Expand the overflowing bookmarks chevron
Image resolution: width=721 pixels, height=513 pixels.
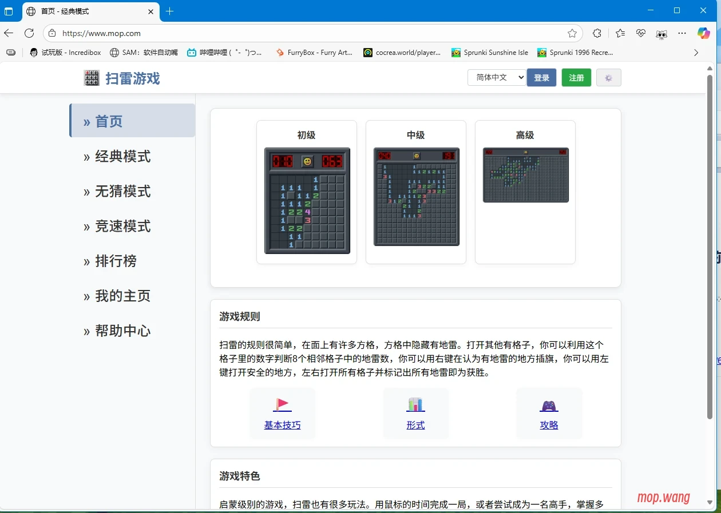point(696,52)
